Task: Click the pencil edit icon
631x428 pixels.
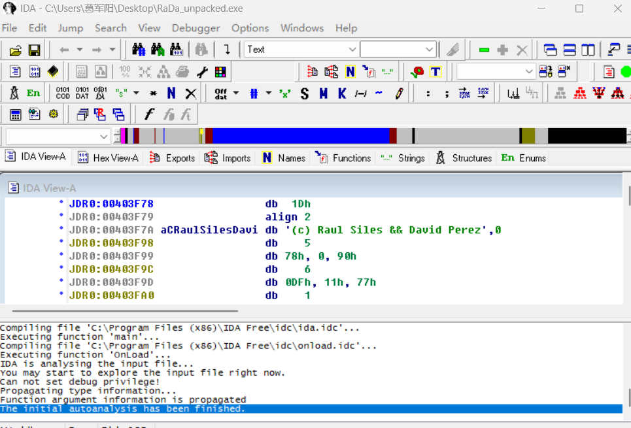Action: pos(399,93)
